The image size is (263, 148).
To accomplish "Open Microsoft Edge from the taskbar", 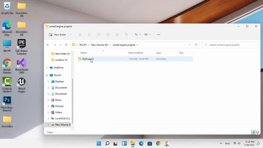I will (x=141, y=143).
